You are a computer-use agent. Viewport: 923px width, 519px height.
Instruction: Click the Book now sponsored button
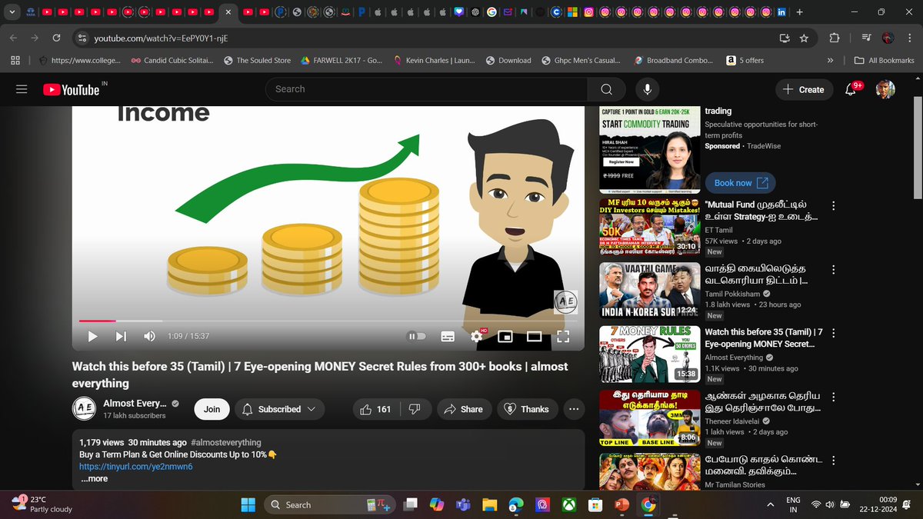(x=741, y=183)
